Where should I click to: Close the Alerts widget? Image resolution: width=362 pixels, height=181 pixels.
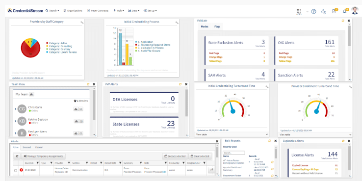click(x=217, y=141)
